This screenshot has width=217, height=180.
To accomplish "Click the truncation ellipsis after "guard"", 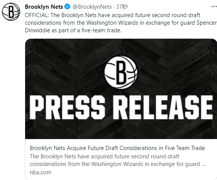I will click(x=204, y=165).
